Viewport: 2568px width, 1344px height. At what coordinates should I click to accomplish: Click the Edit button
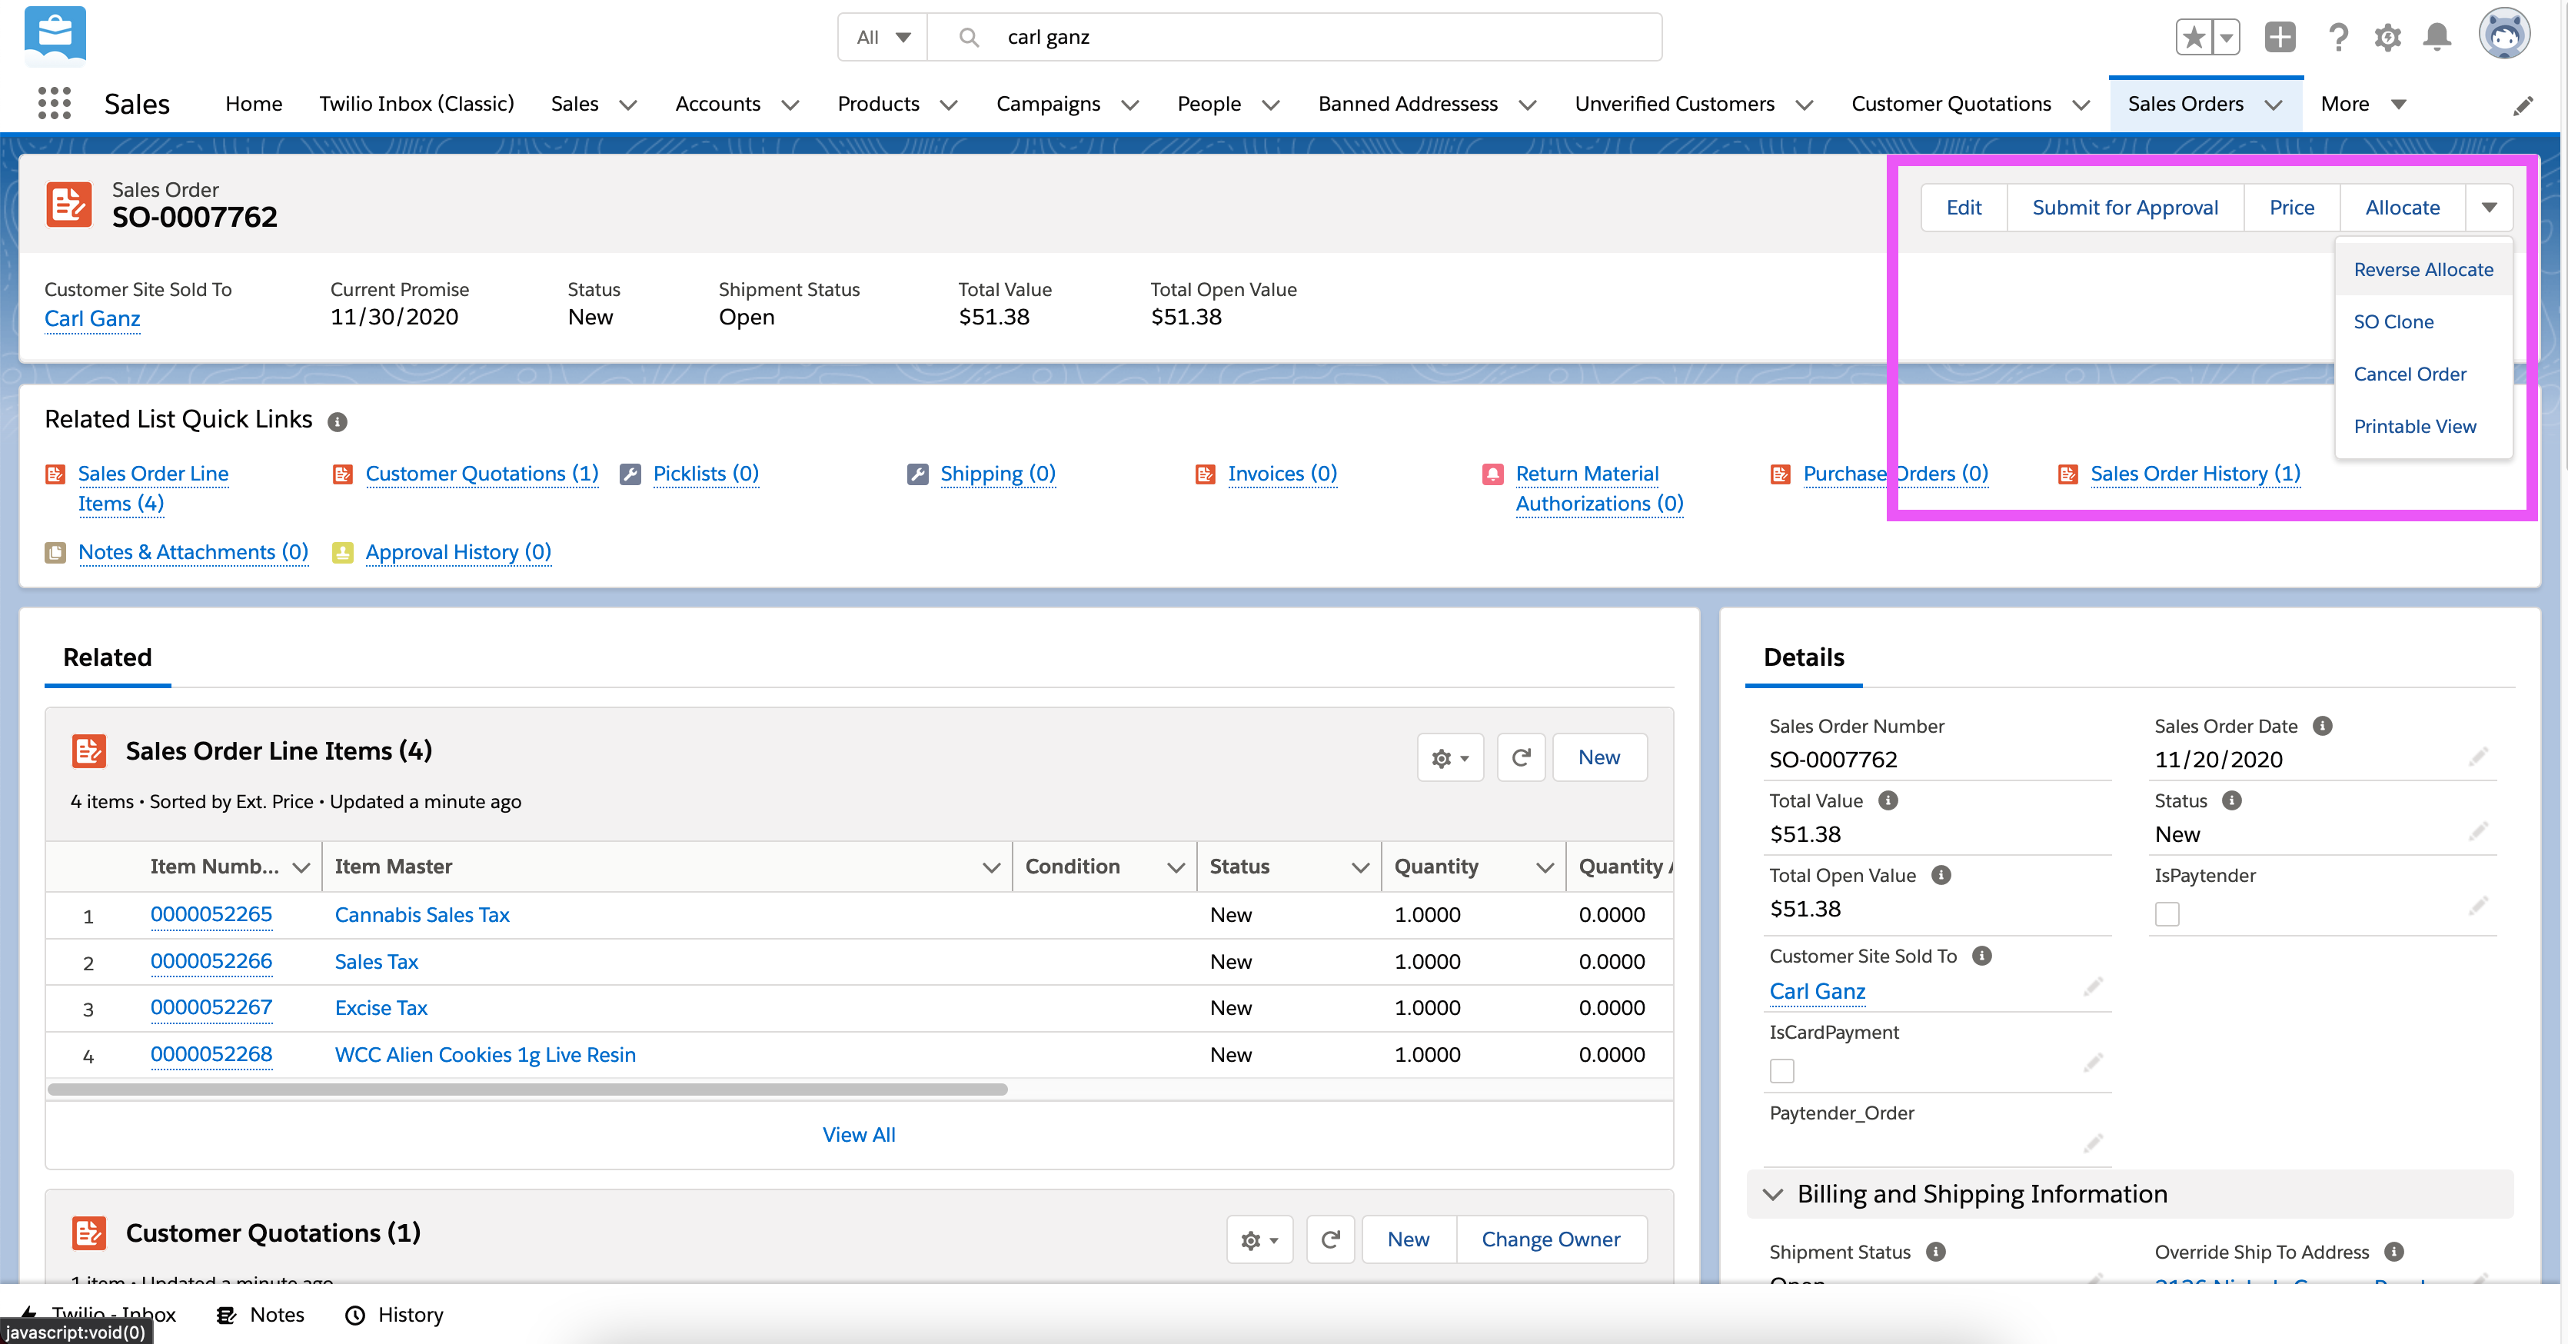click(x=1964, y=208)
